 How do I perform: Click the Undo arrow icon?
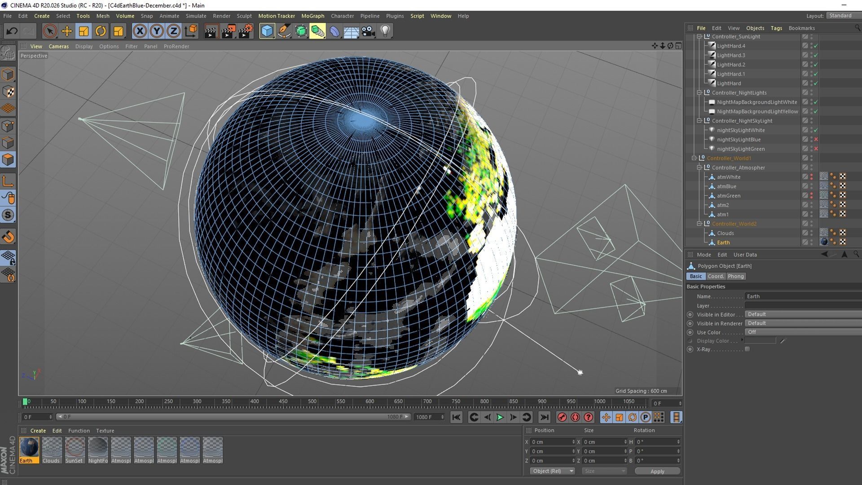(x=12, y=31)
